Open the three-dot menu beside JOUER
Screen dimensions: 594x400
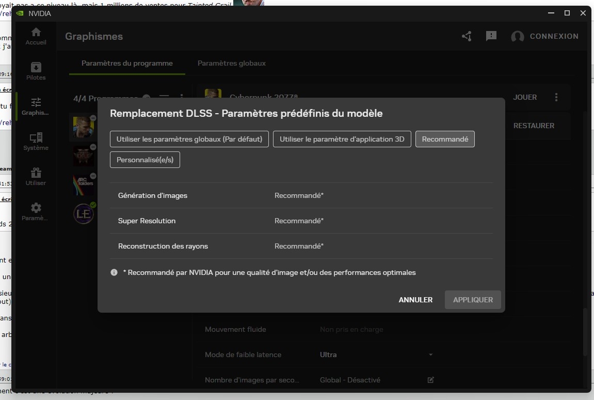556,97
